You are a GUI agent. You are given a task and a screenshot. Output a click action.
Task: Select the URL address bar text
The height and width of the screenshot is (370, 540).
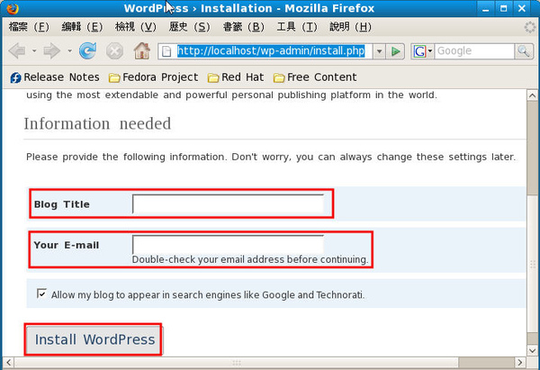point(271,51)
